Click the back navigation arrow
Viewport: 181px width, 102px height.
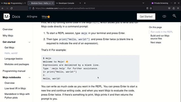point(3,8)
